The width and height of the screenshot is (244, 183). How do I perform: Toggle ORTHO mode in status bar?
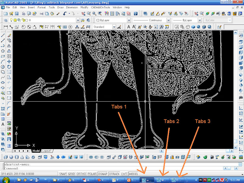(81, 174)
